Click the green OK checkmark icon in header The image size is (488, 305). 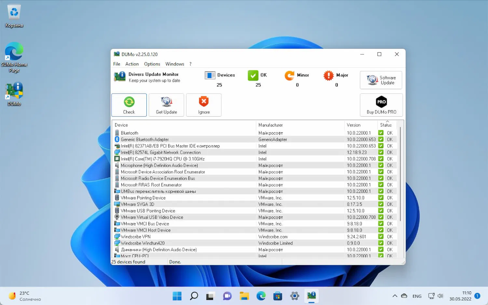[x=253, y=75]
